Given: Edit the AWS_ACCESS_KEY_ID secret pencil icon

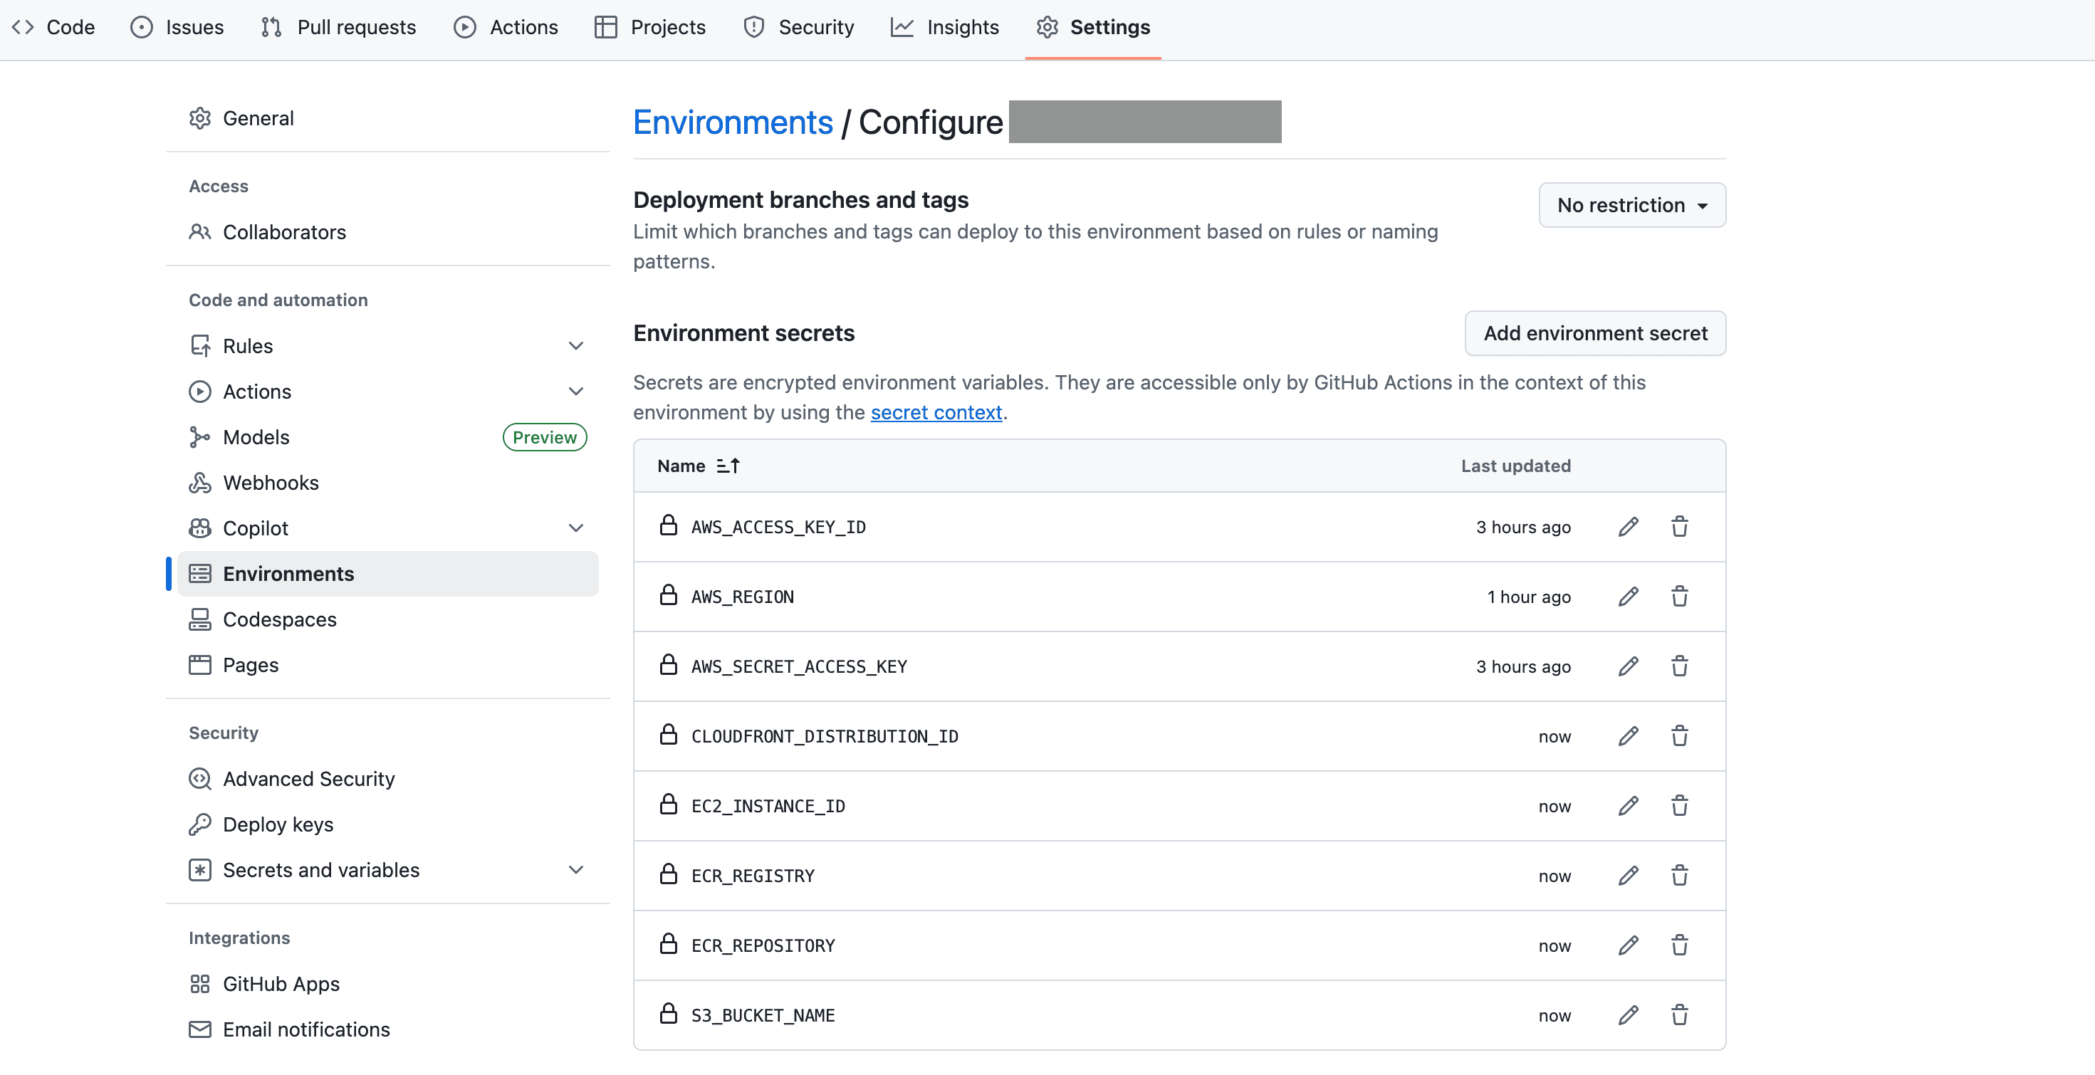Looking at the screenshot, I should click(1627, 527).
